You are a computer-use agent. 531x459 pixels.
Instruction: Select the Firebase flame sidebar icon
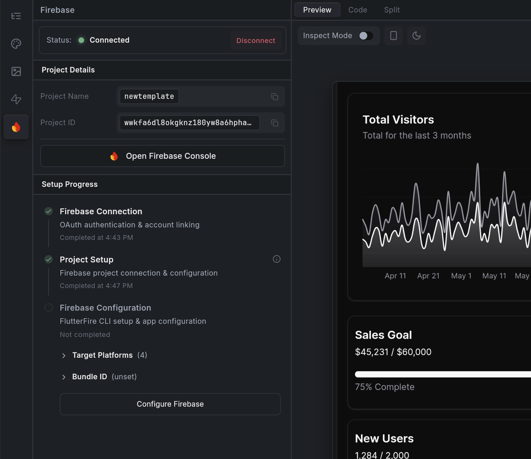point(16,127)
